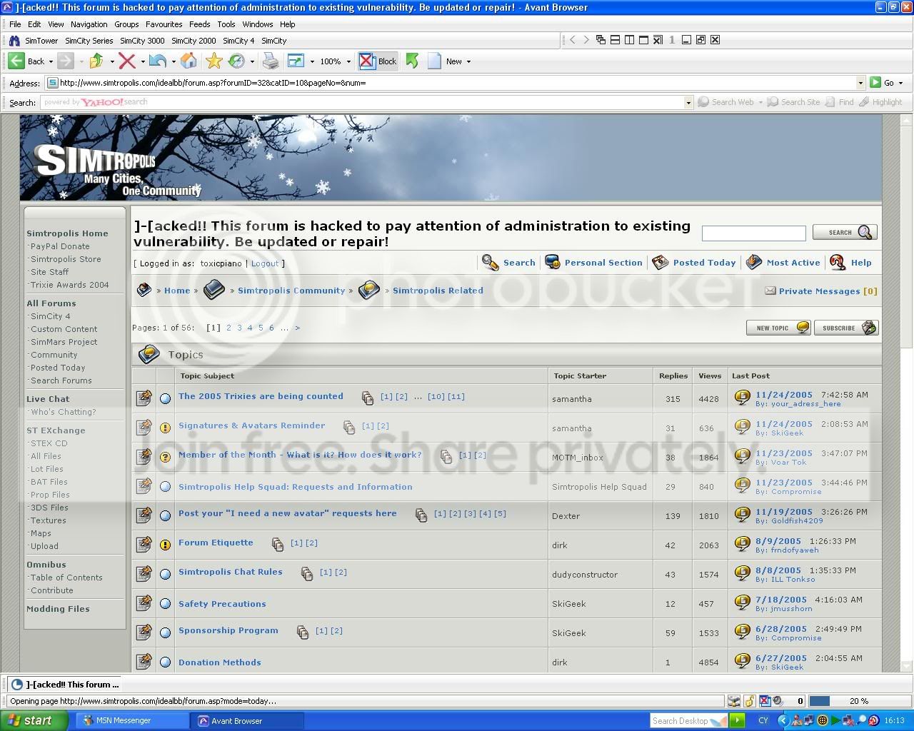Expand the address bar URL dropdown
The height and width of the screenshot is (731, 914).
(860, 83)
